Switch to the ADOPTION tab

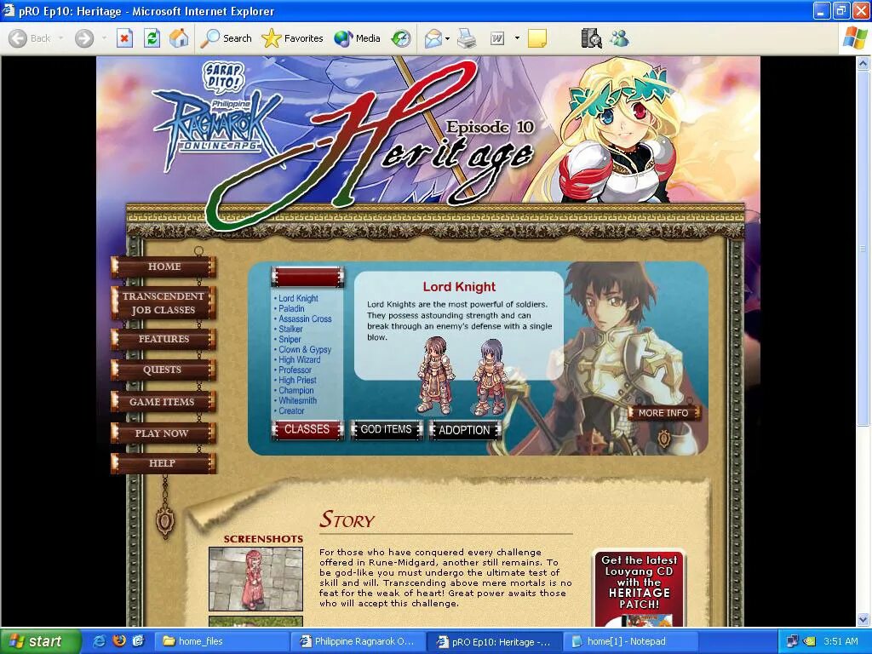pyautogui.click(x=464, y=430)
